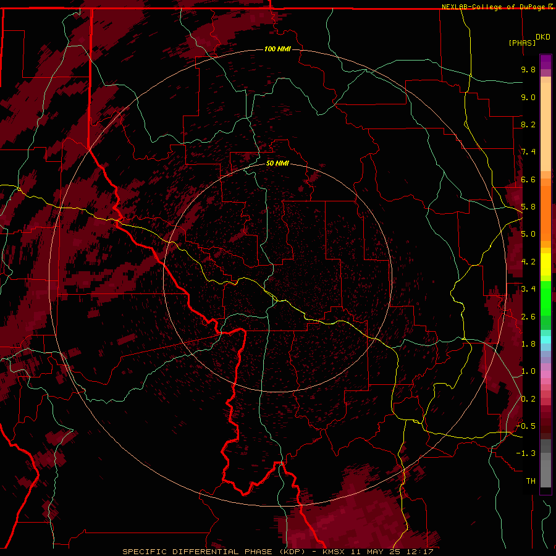Click the bright green segment of the color bar
The height and width of the screenshot is (556, 556).
click(x=545, y=298)
